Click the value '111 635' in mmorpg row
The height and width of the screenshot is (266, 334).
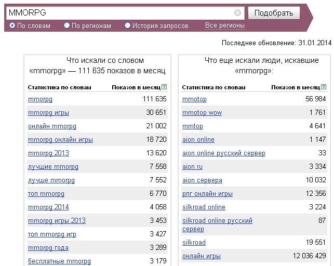pyautogui.click(x=155, y=99)
